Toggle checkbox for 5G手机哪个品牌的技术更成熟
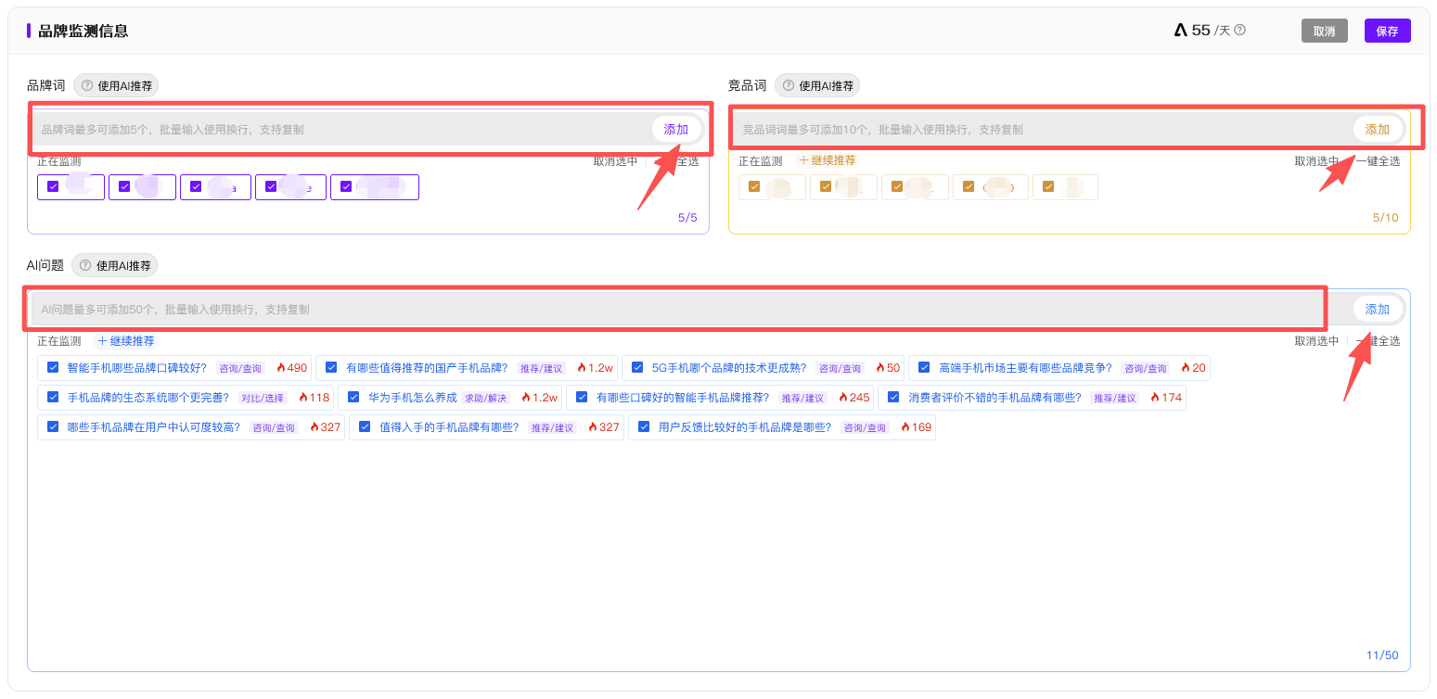This screenshot has height=699, width=1437. tap(637, 368)
